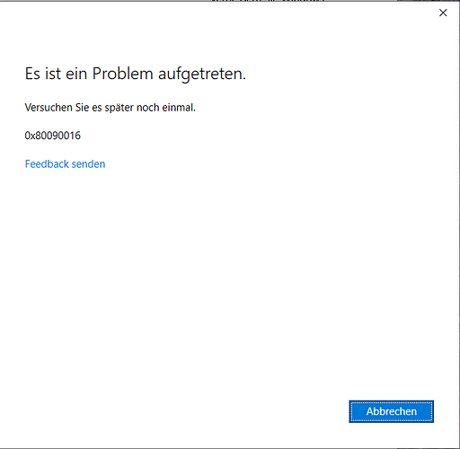The height and width of the screenshot is (449, 460).
Task: Hit the blue Abbrechen button to abort
Action: (x=391, y=411)
